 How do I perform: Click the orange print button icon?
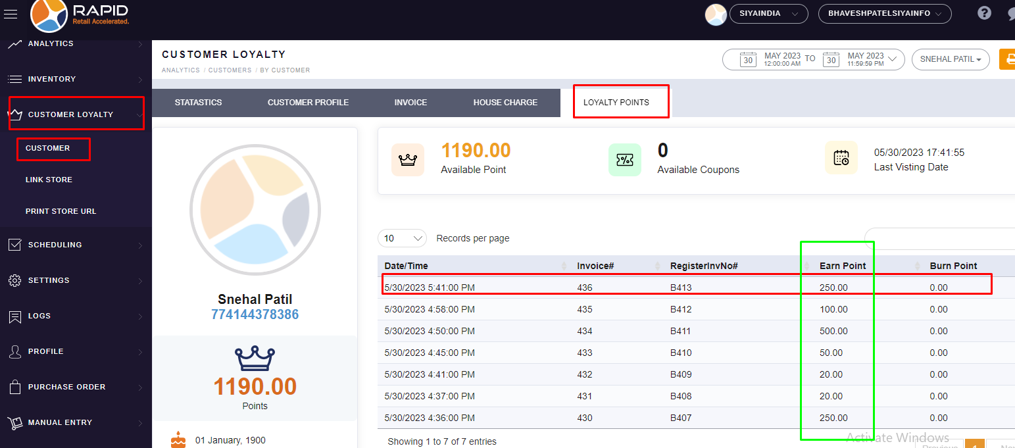point(1007,59)
